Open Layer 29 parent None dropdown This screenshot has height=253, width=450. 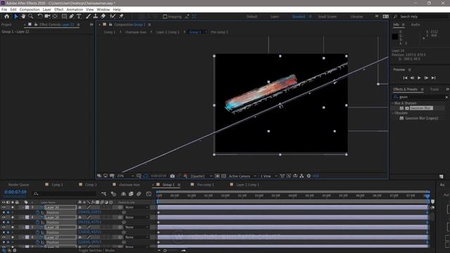137,217
